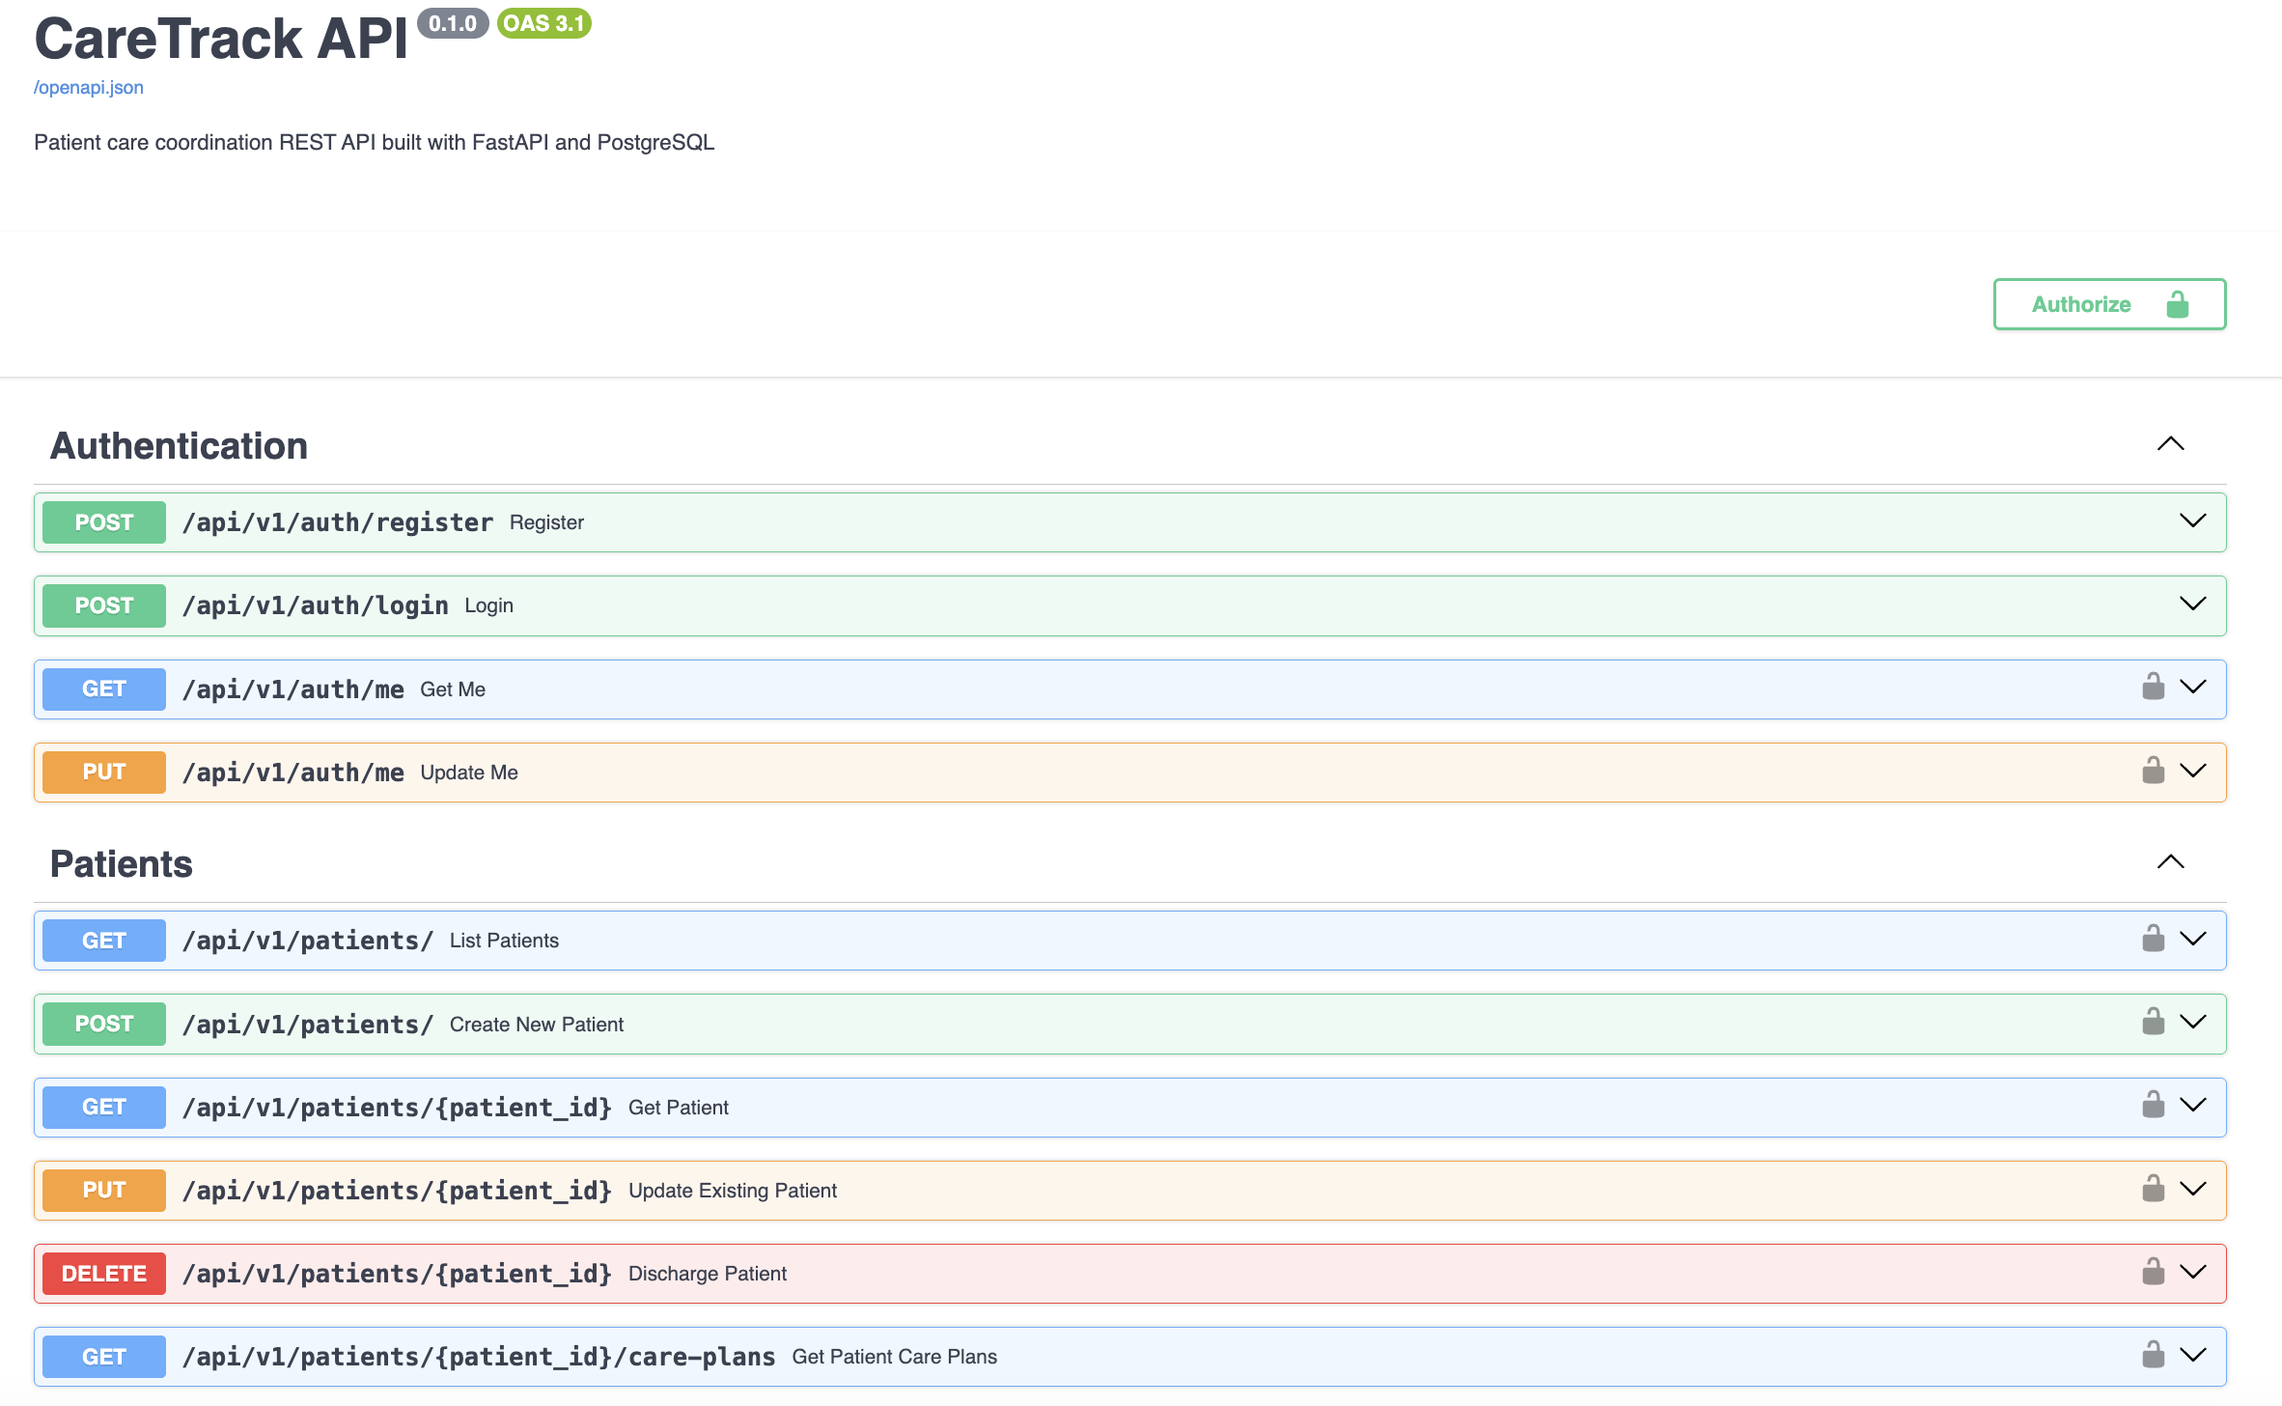The height and width of the screenshot is (1406, 2282).
Task: Expand the List Patients endpoint chevron
Action: click(x=2193, y=939)
